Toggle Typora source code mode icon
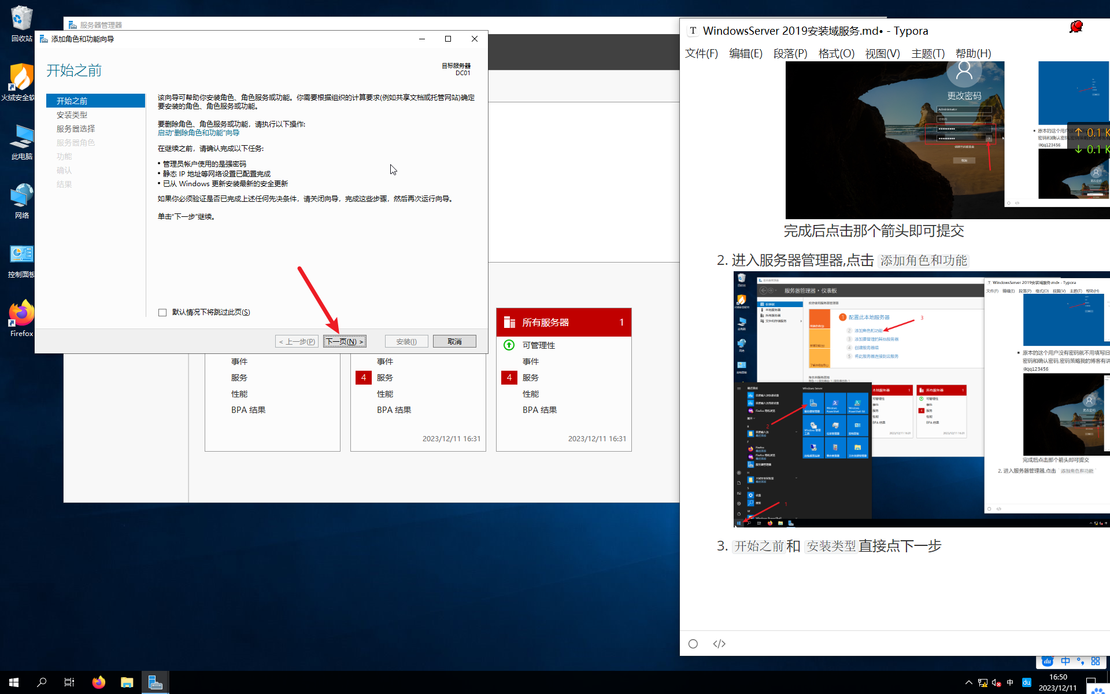The image size is (1110, 694). (719, 644)
